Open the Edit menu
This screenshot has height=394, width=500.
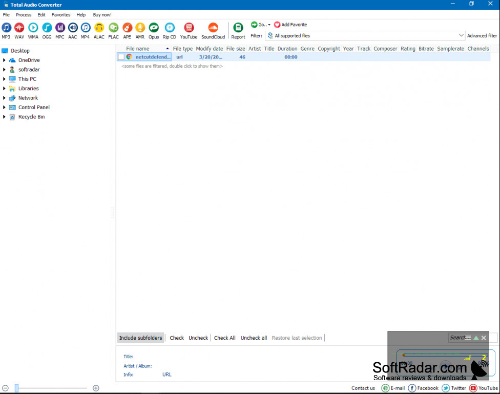pos(41,15)
